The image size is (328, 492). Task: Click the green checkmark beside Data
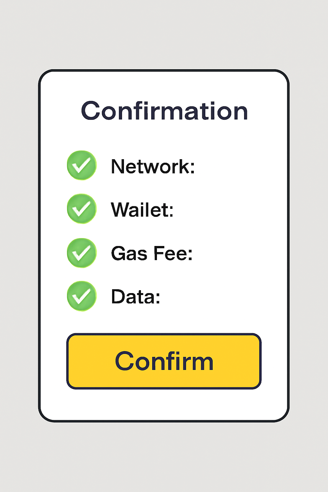81,296
